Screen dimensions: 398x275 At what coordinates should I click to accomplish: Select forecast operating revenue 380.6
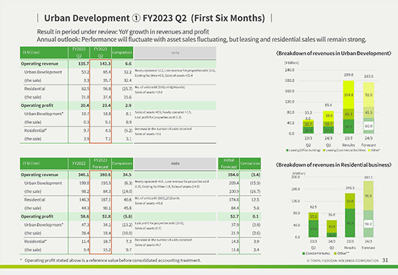coord(105,175)
